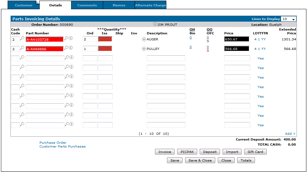The image size is (307, 172).
Task: Click the PICPAK button
Action: tap(187, 152)
